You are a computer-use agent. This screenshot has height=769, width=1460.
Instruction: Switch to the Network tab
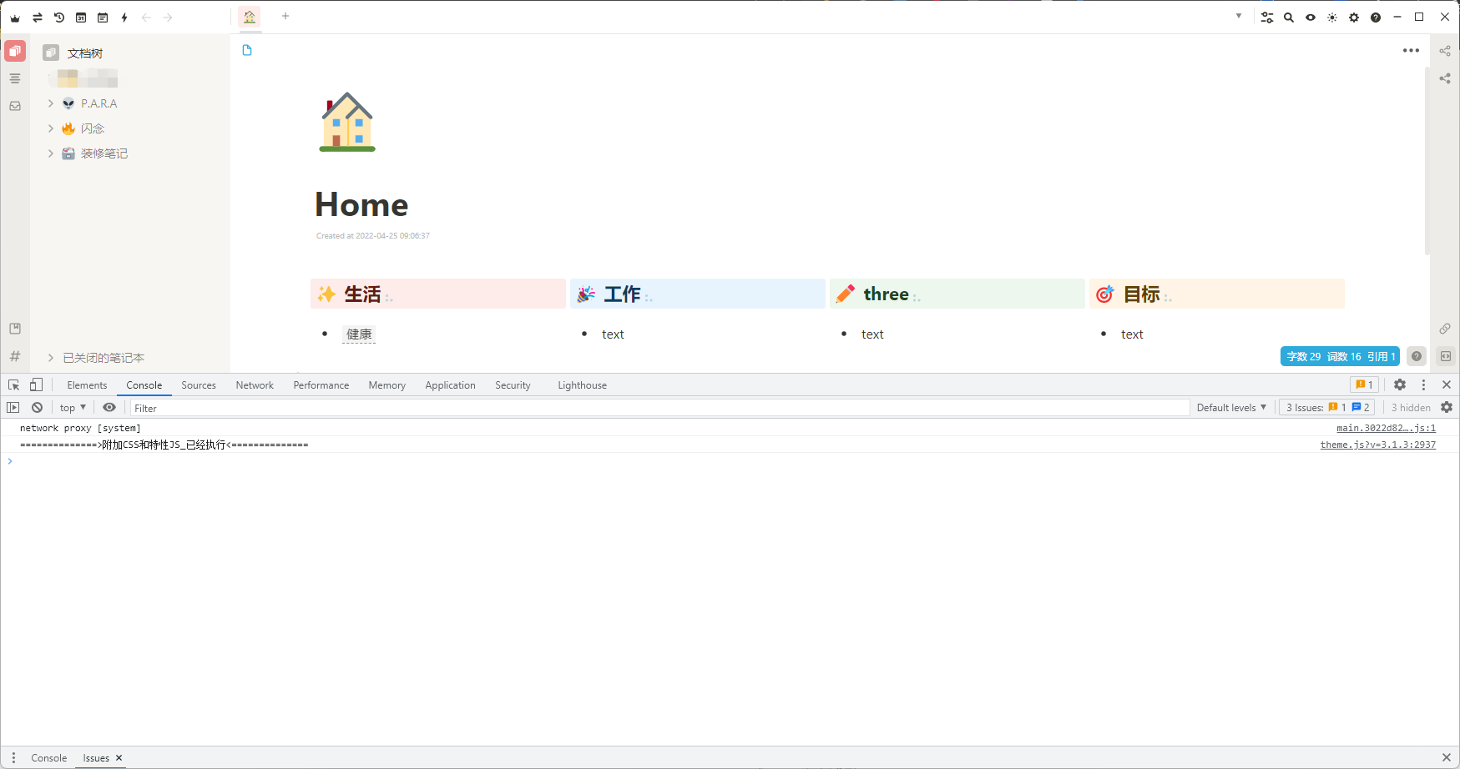[255, 385]
